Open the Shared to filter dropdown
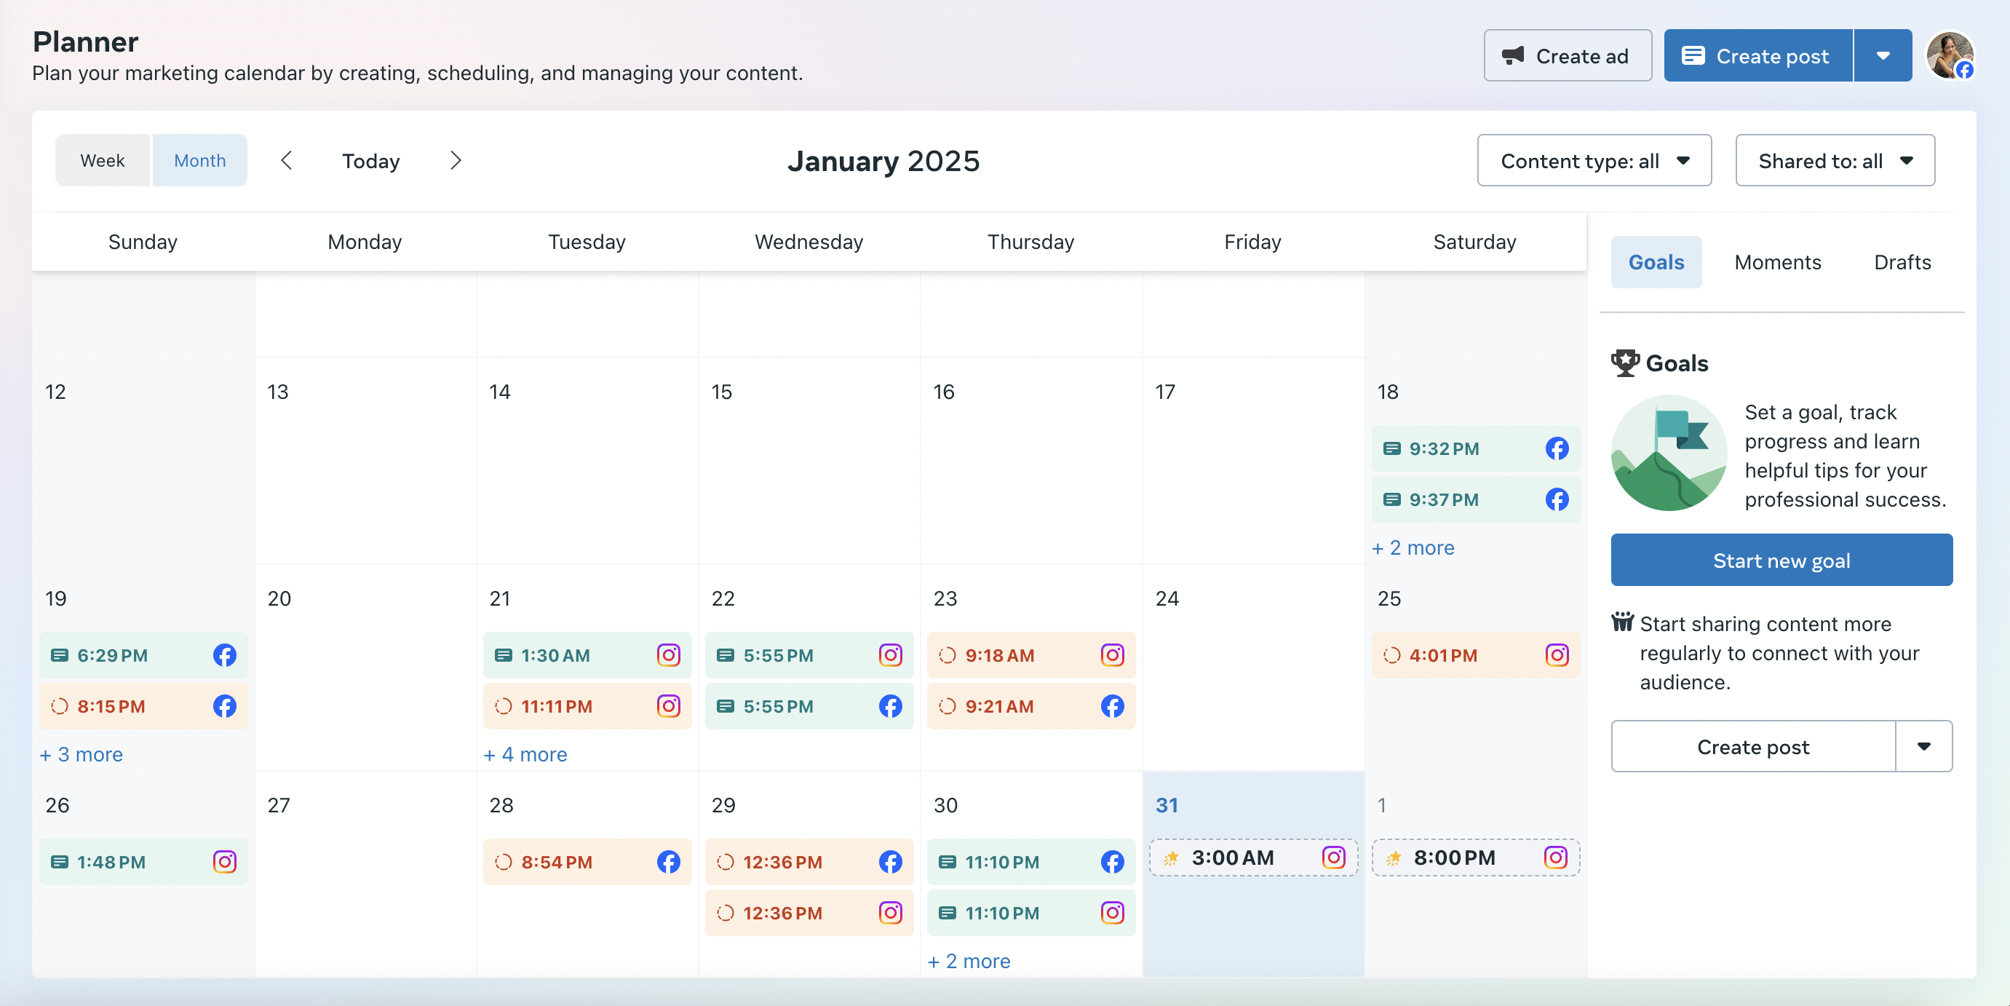 click(x=1834, y=161)
